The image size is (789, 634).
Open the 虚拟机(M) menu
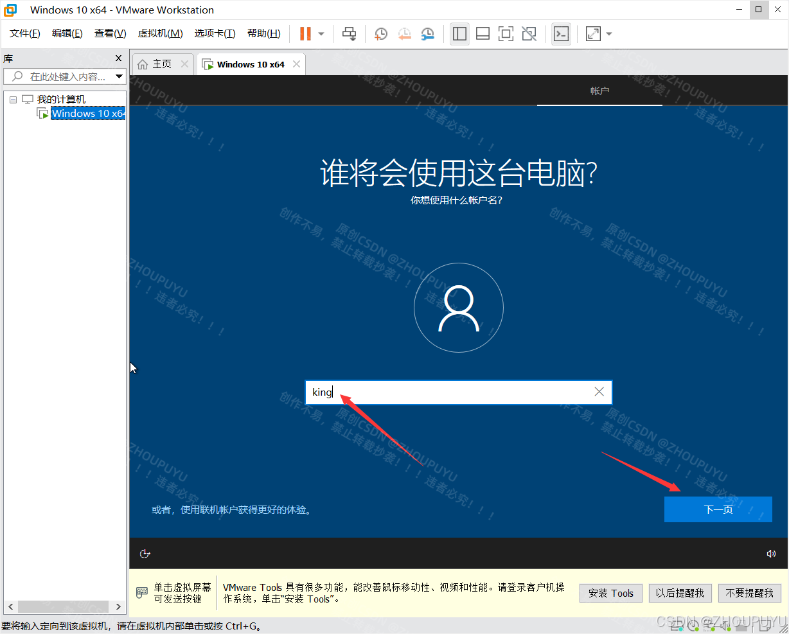coord(161,33)
